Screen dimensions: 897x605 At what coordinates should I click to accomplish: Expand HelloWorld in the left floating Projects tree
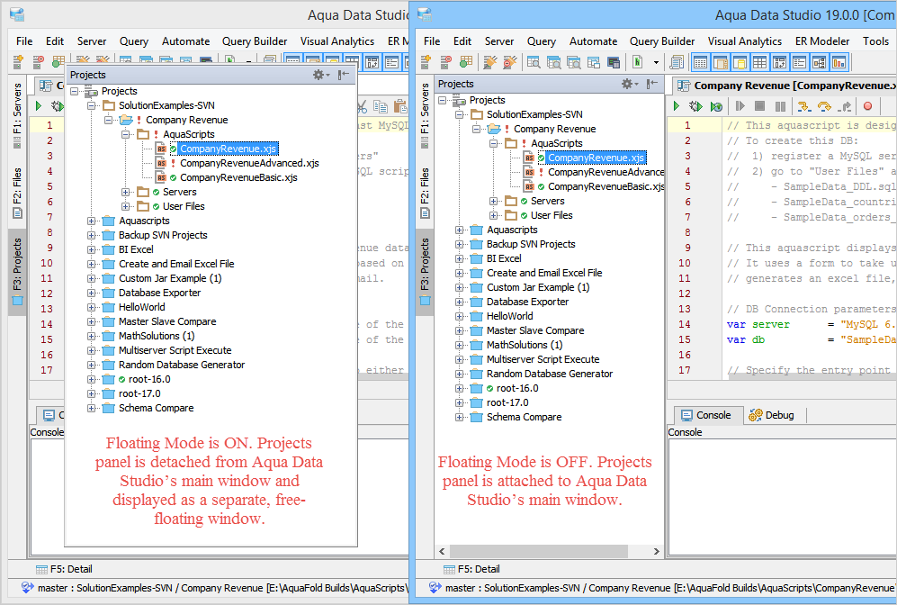click(91, 307)
